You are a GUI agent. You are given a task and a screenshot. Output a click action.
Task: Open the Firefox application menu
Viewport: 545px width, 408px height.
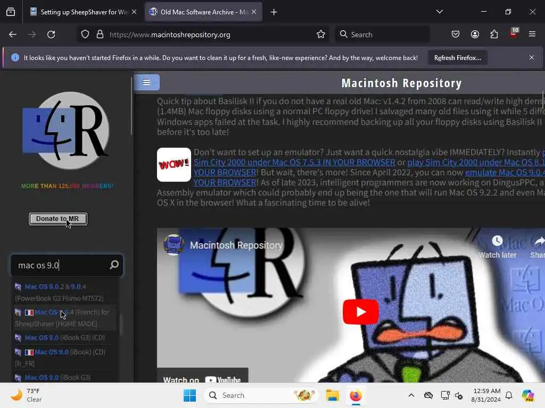pos(532,34)
